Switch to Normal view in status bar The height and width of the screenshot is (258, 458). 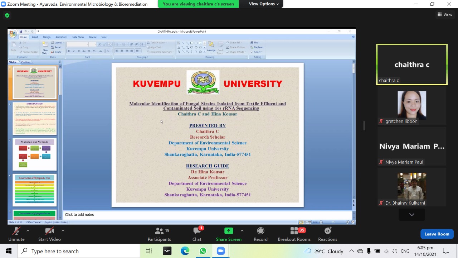point(301,222)
